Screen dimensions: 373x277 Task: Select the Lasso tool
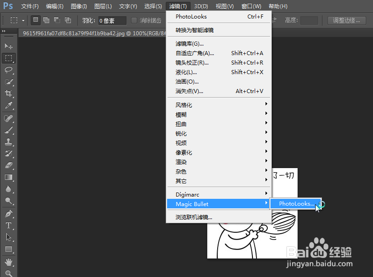(9, 70)
